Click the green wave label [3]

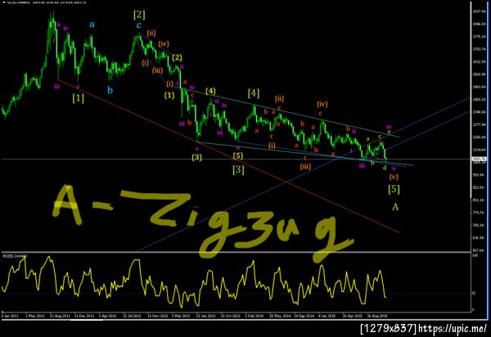(238, 169)
